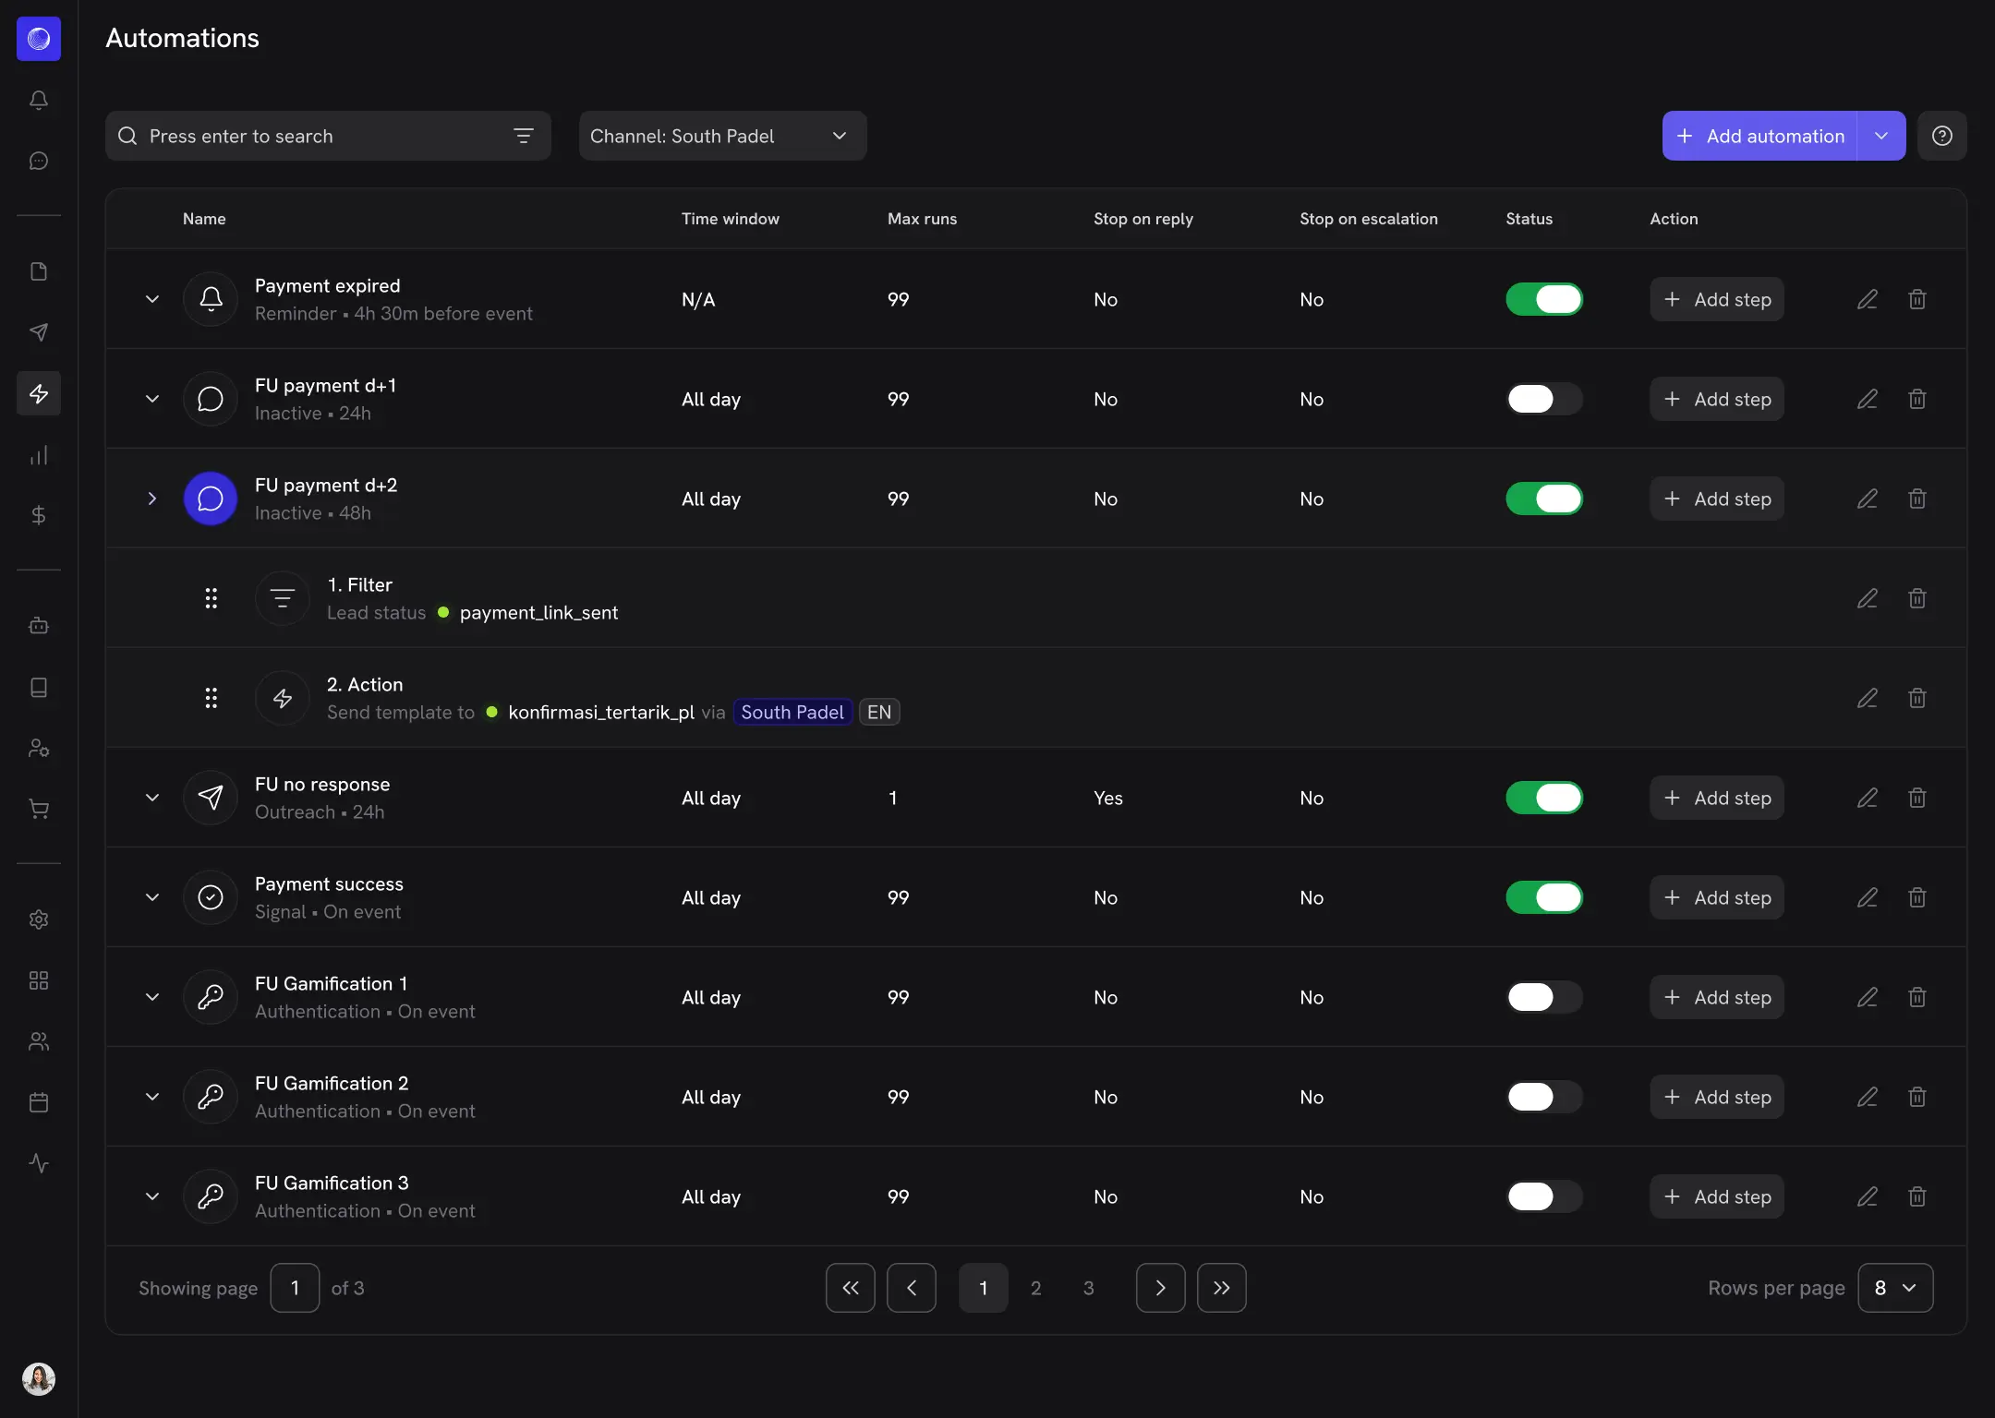
Task: Turn off the FU payment d+2 status
Action: pyautogui.click(x=1544, y=499)
